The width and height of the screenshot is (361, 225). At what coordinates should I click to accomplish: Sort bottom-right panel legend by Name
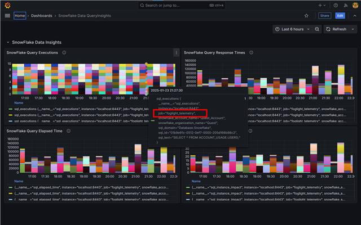[196, 181]
